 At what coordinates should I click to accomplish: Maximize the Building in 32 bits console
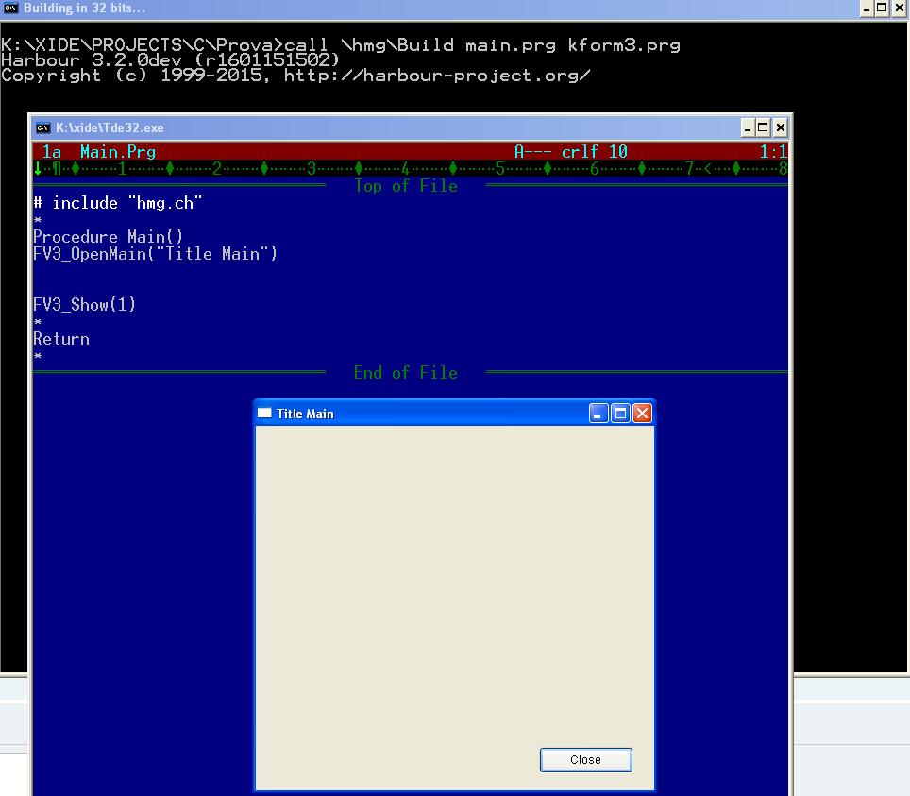click(883, 8)
